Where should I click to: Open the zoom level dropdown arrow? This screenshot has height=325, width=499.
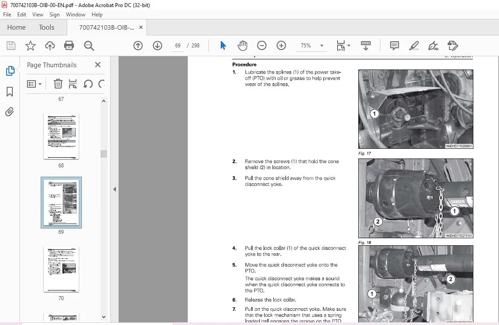tap(322, 46)
